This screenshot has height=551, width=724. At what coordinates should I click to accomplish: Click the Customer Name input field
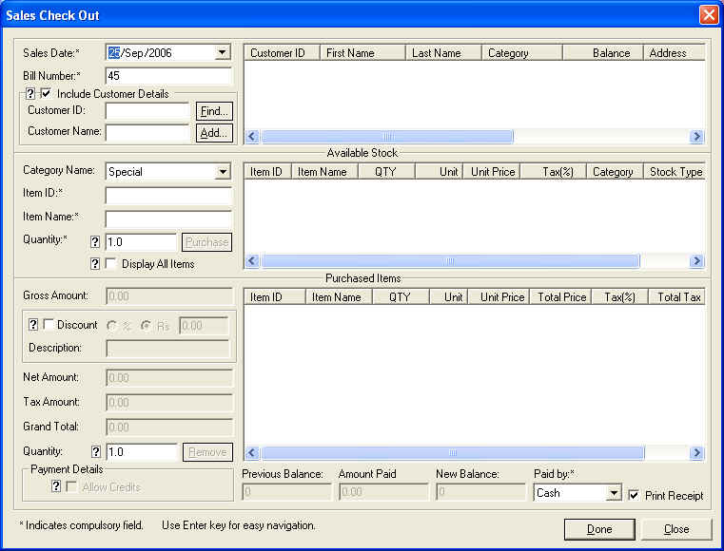[147, 132]
